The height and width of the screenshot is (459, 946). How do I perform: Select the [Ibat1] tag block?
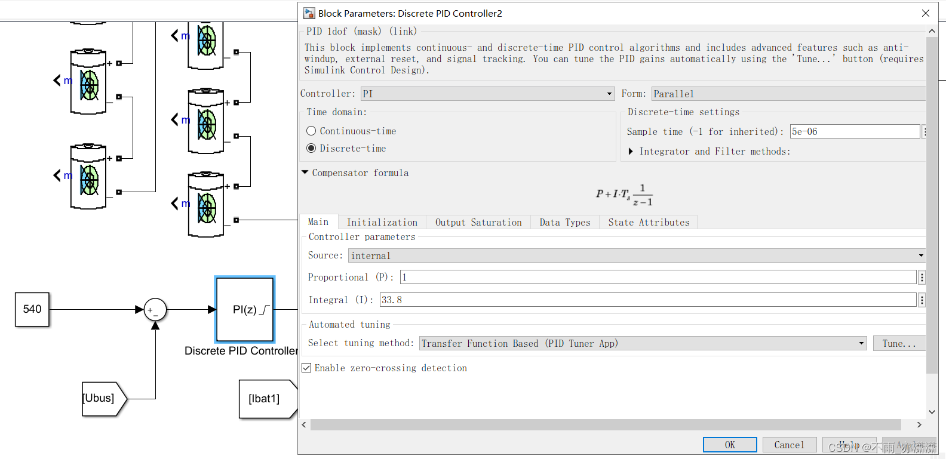[x=268, y=399]
